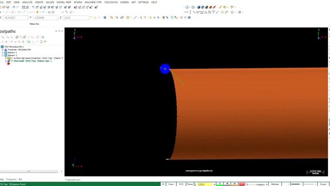This screenshot has height=186, width=330.
Task: Move insert arrow up one item
Action: pos(15,42)
